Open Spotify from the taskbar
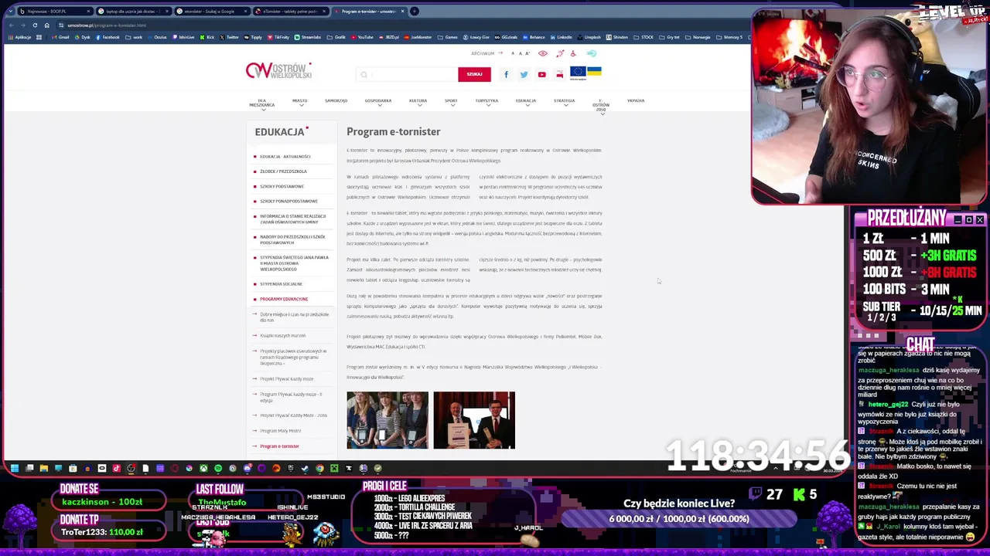This screenshot has height=556, width=990. coord(218,468)
